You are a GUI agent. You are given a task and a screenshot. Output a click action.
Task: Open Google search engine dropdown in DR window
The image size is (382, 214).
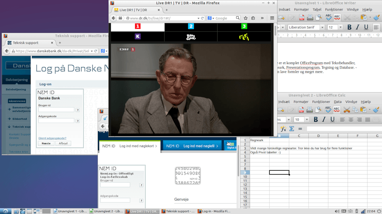tap(211, 18)
